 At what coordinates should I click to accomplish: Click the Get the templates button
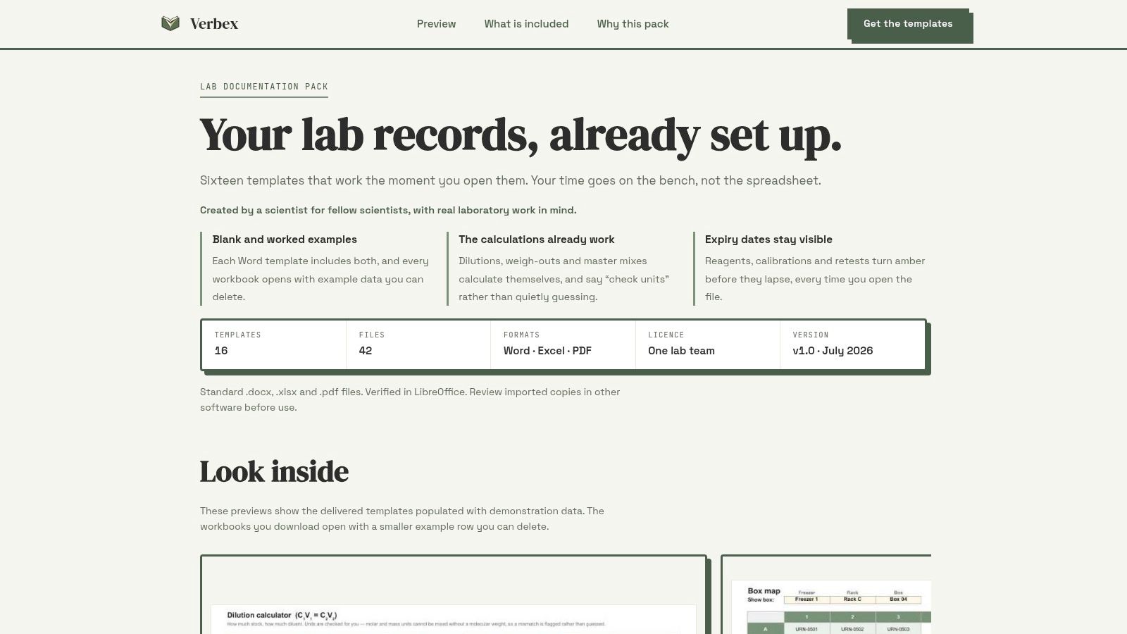point(908,24)
